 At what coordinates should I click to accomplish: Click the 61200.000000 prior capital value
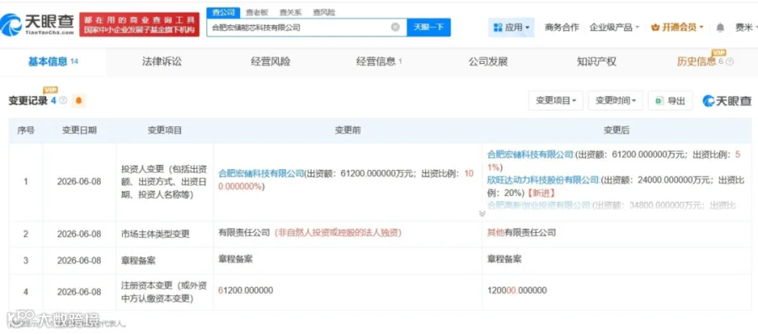tap(246, 290)
